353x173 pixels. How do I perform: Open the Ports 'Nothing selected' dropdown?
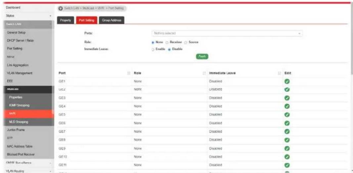(x=227, y=33)
